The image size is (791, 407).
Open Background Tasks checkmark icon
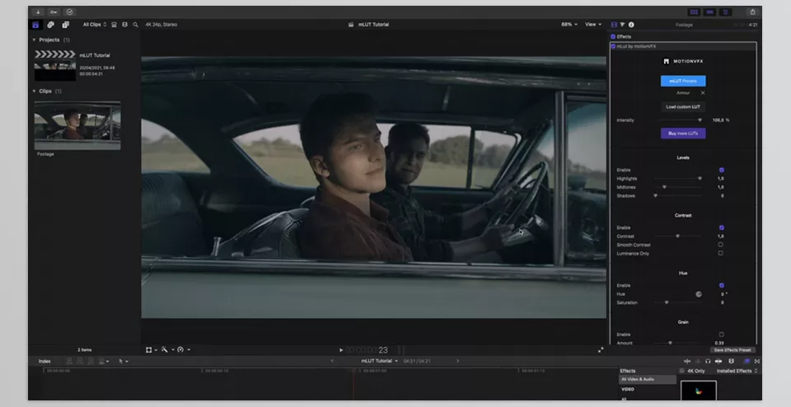point(69,12)
